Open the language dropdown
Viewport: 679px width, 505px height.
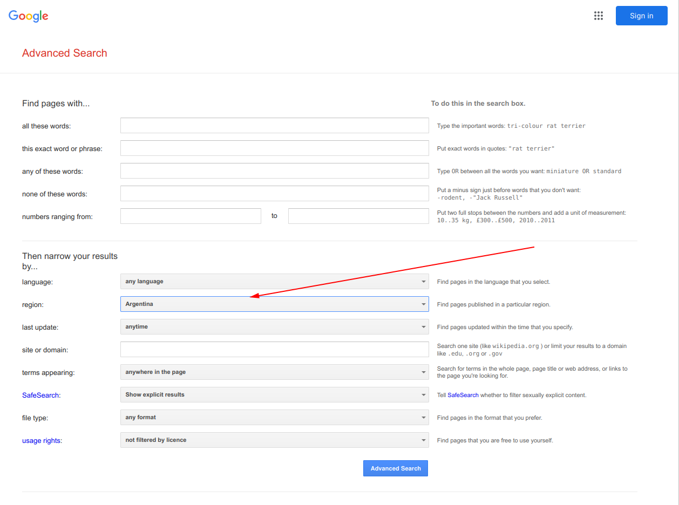pyautogui.click(x=275, y=282)
